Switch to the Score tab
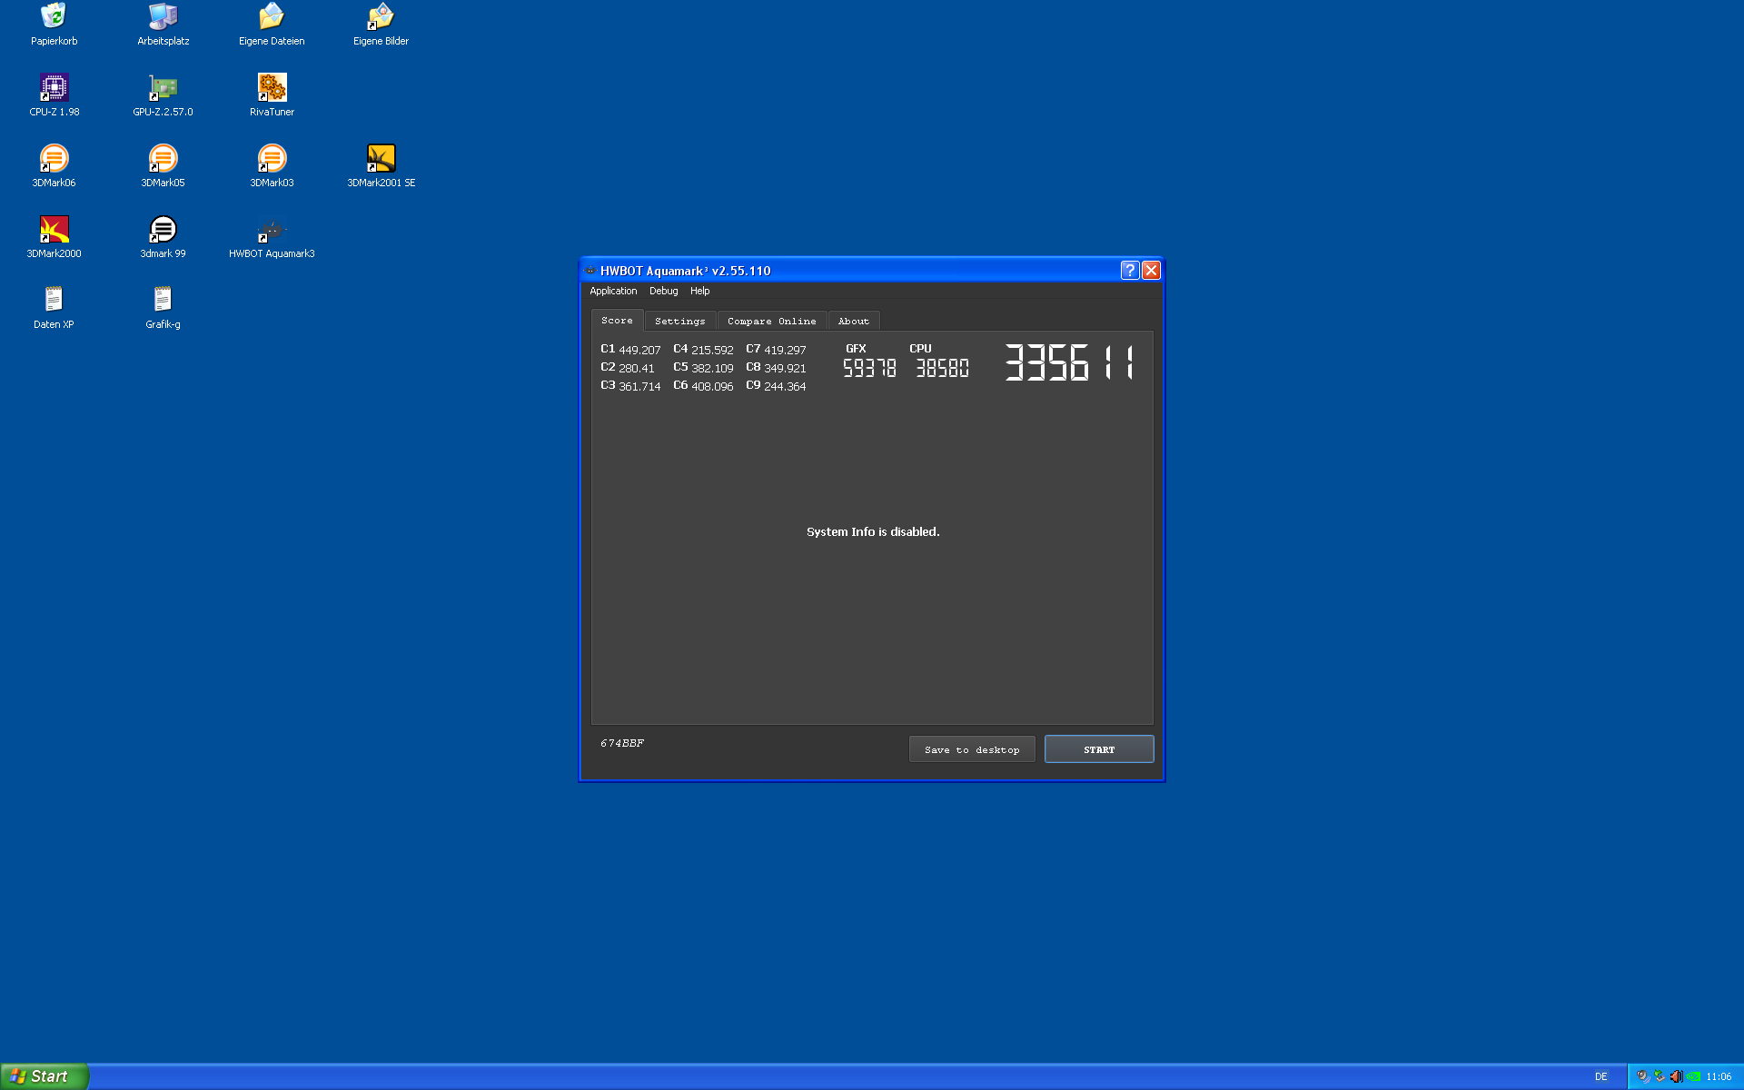 617,321
